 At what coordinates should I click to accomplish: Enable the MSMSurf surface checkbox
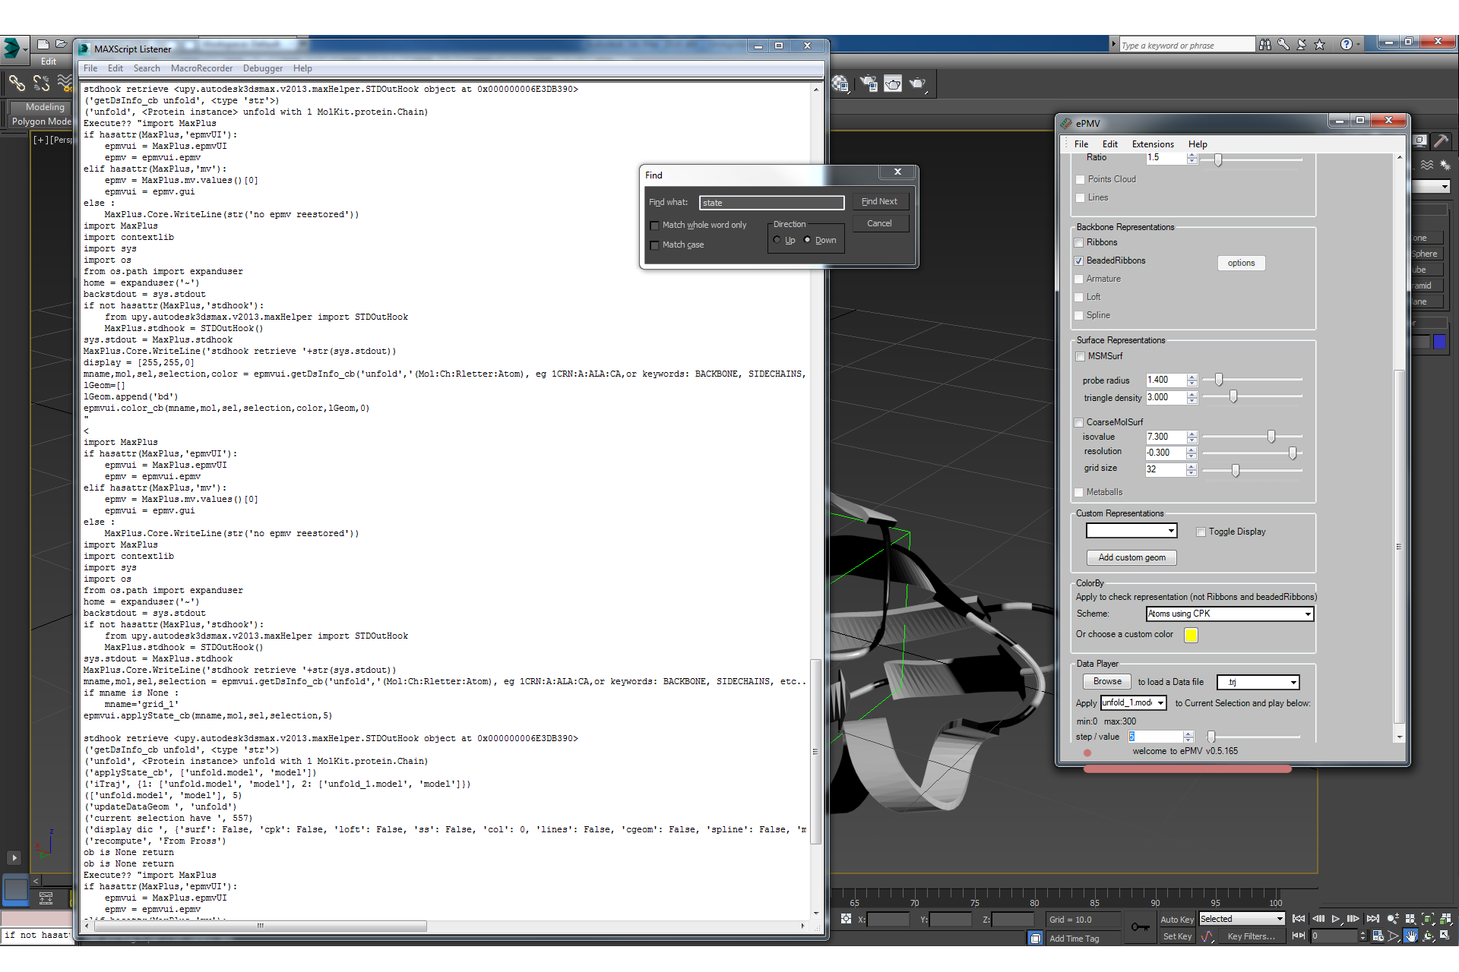1080,356
